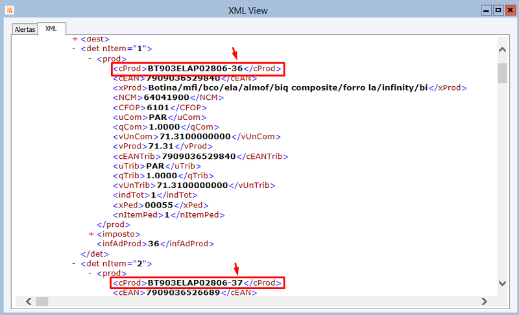Collapse the det nItem="1" node
Viewport: 519px width, 315px height.
click(x=74, y=49)
